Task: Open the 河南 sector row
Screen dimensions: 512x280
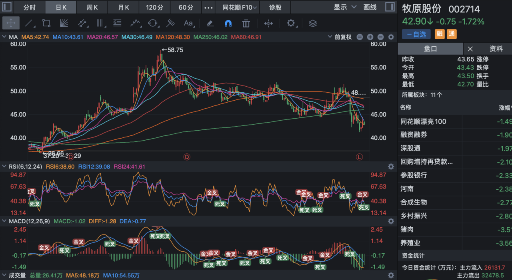Action: point(455,189)
